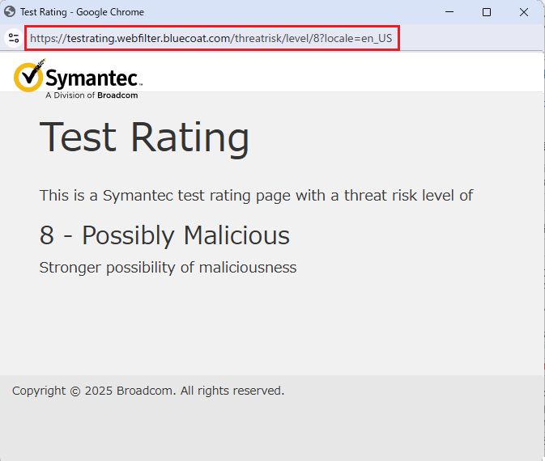Click the blank gray footer area below copyright
545x461 pixels.
272,429
